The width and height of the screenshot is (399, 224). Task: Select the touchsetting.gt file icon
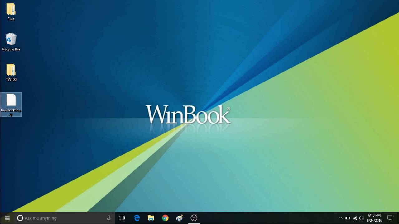pyautogui.click(x=11, y=105)
